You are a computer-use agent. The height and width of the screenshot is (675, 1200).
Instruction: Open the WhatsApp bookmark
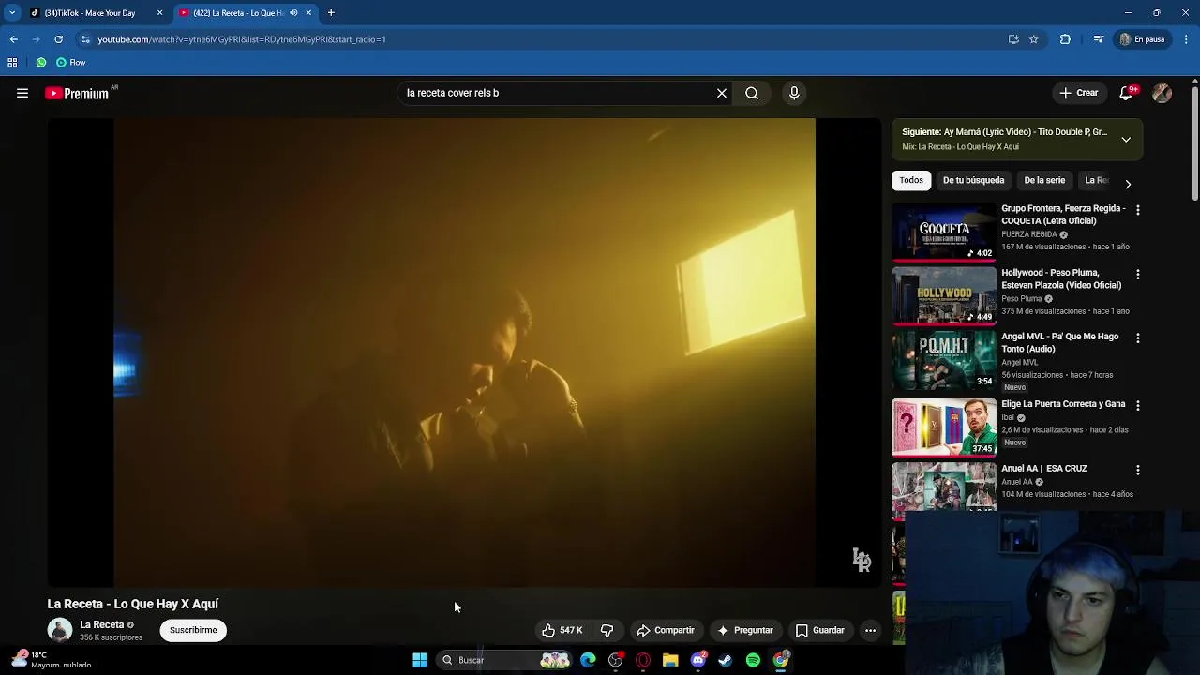click(41, 63)
